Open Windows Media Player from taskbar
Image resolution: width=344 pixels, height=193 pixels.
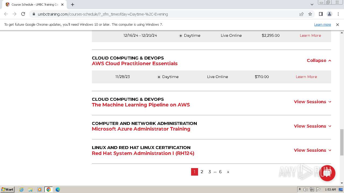40,190
